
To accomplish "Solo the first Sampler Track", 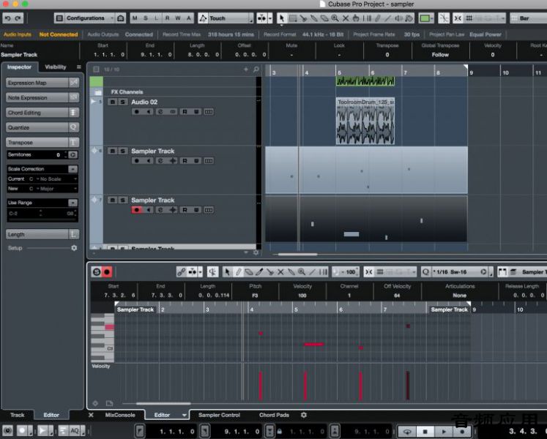I will (123, 151).
